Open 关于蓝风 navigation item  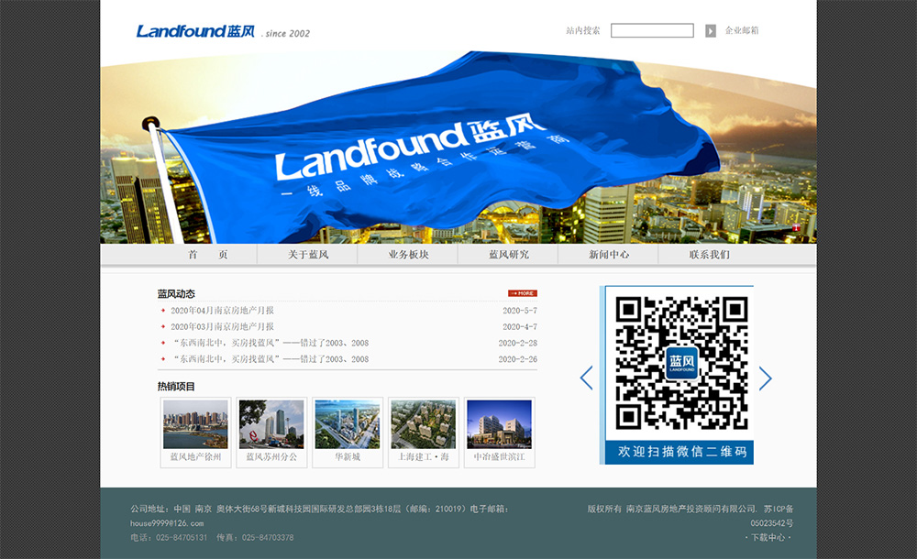click(308, 255)
